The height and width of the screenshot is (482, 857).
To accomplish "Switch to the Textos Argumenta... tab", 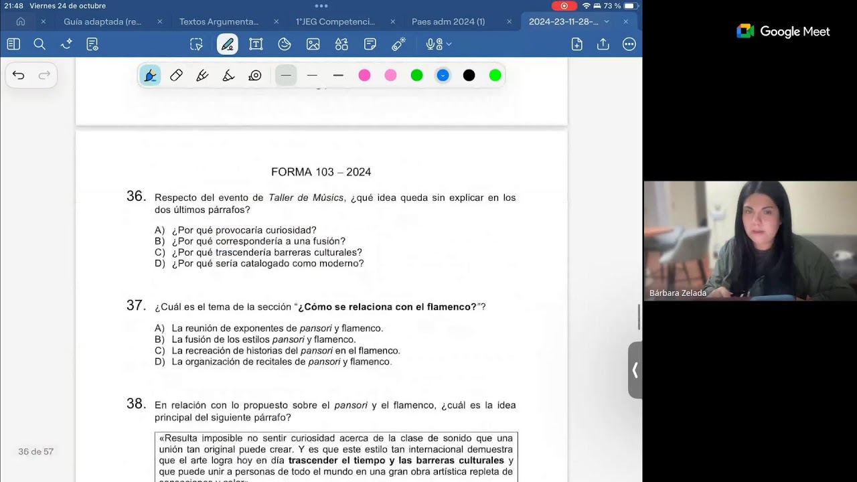I will coord(219,21).
